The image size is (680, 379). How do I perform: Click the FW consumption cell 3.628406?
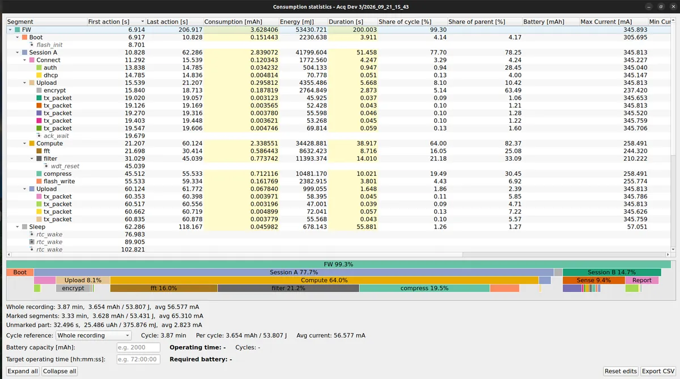pyautogui.click(x=242, y=29)
